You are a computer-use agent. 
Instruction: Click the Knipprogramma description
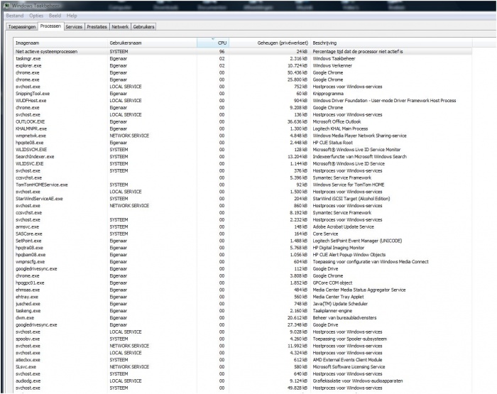328,94
